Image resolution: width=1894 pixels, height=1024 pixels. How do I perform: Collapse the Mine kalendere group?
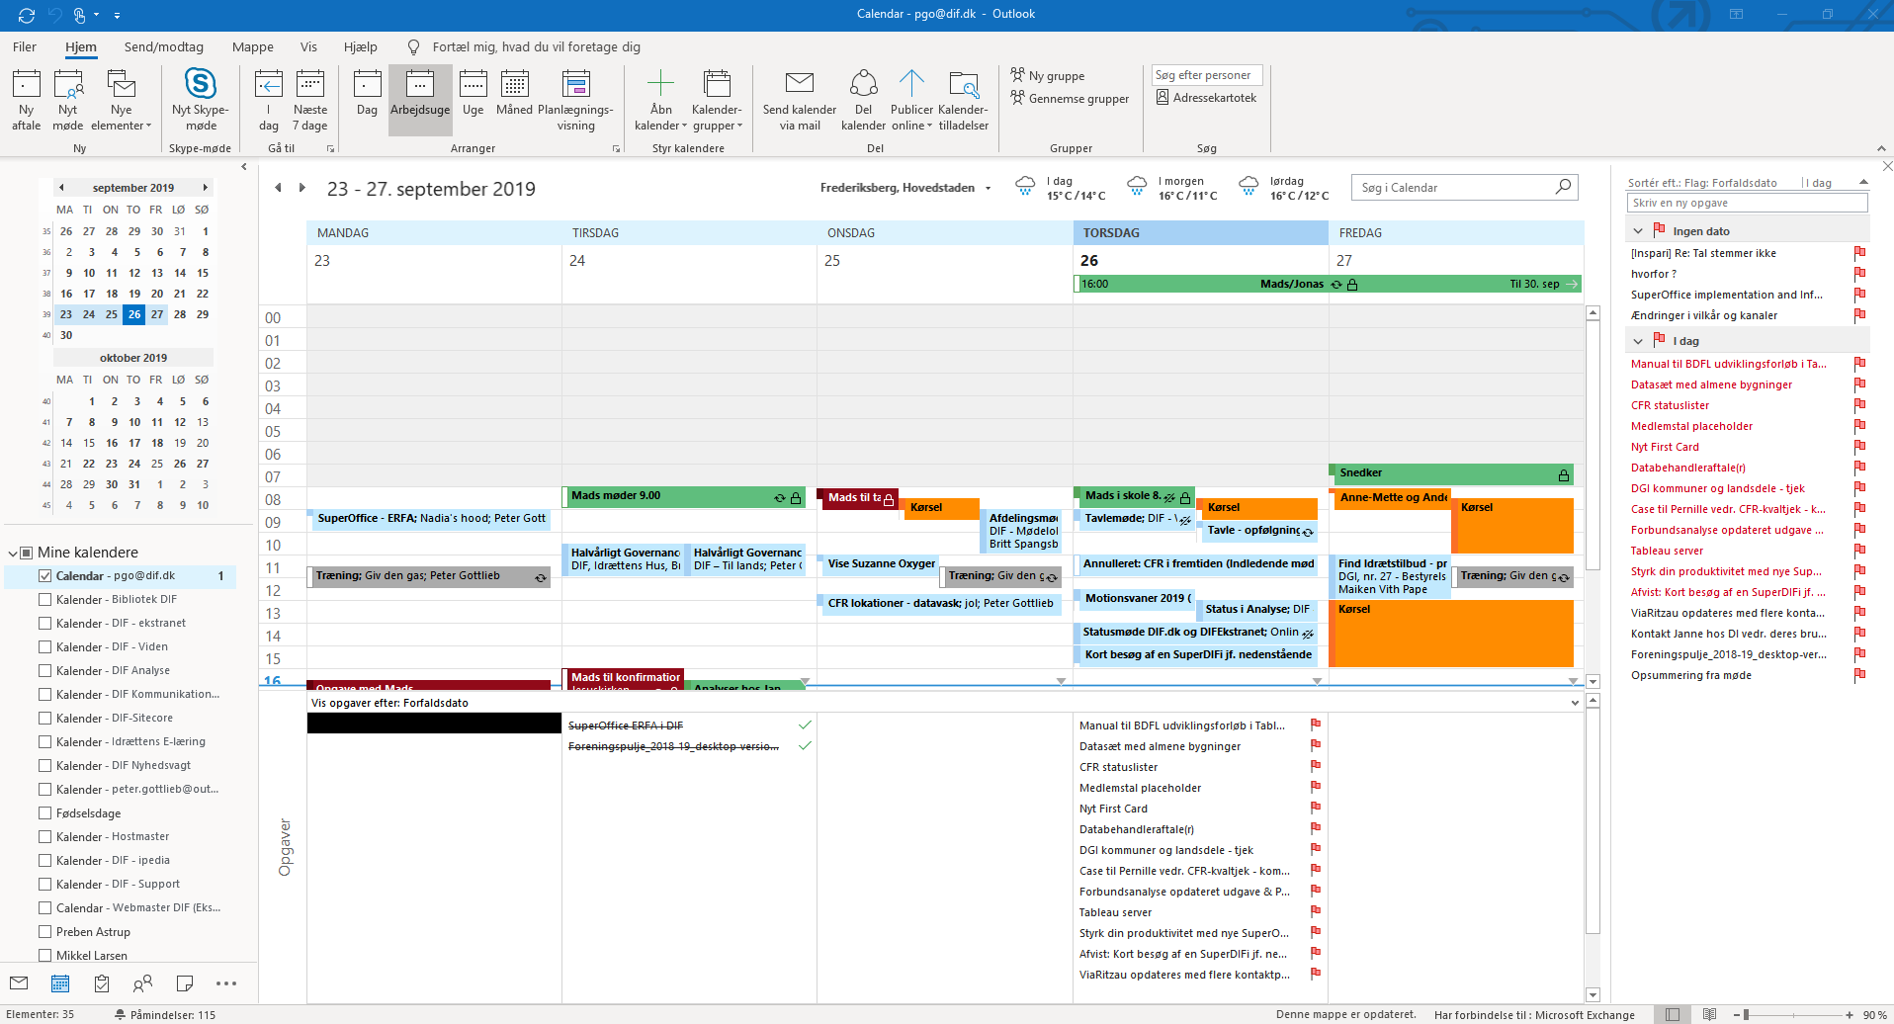[13, 553]
